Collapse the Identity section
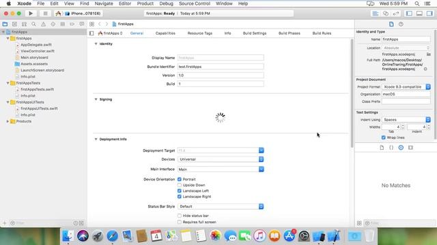437x245 pixels. (96, 44)
